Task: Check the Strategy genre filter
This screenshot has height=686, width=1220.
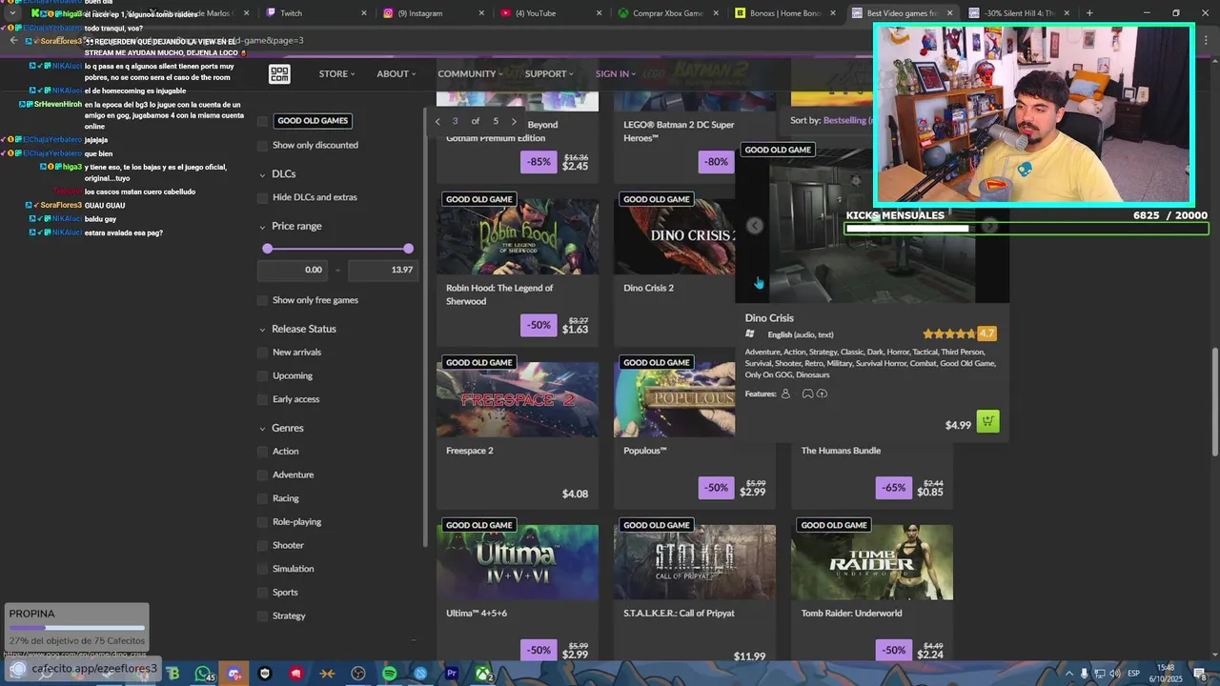Action: click(263, 615)
